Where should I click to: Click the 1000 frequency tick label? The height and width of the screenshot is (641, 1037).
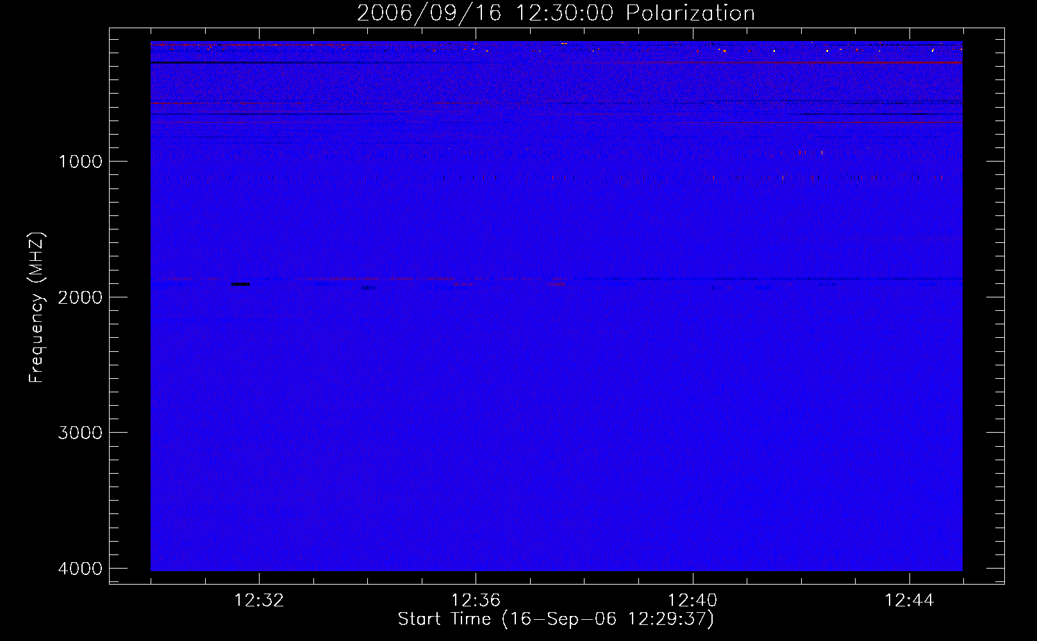(80, 162)
